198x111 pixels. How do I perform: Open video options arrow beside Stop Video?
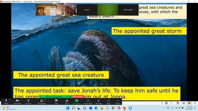click(22, 100)
